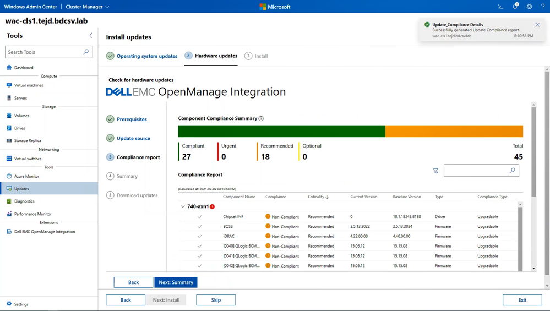Click the Servers icon
Viewport: 550px width, 311px height.
coord(9,98)
